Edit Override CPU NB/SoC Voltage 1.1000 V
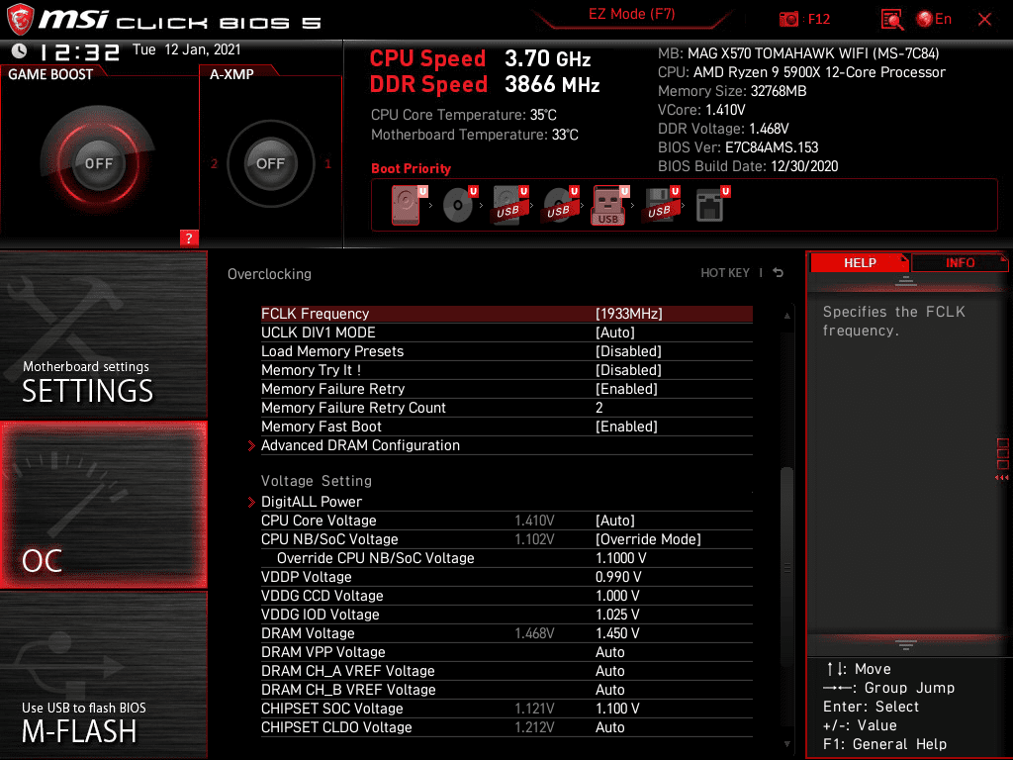Screen dimensions: 1013x760 [506, 558]
